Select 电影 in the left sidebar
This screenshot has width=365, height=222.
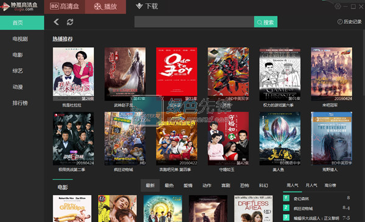point(18,55)
